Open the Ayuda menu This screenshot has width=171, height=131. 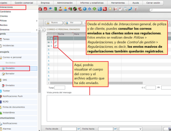(136, 3)
